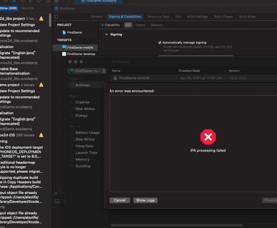Select skipping duplicate build file warning
The width and height of the screenshot is (277, 228).
click(21, 182)
